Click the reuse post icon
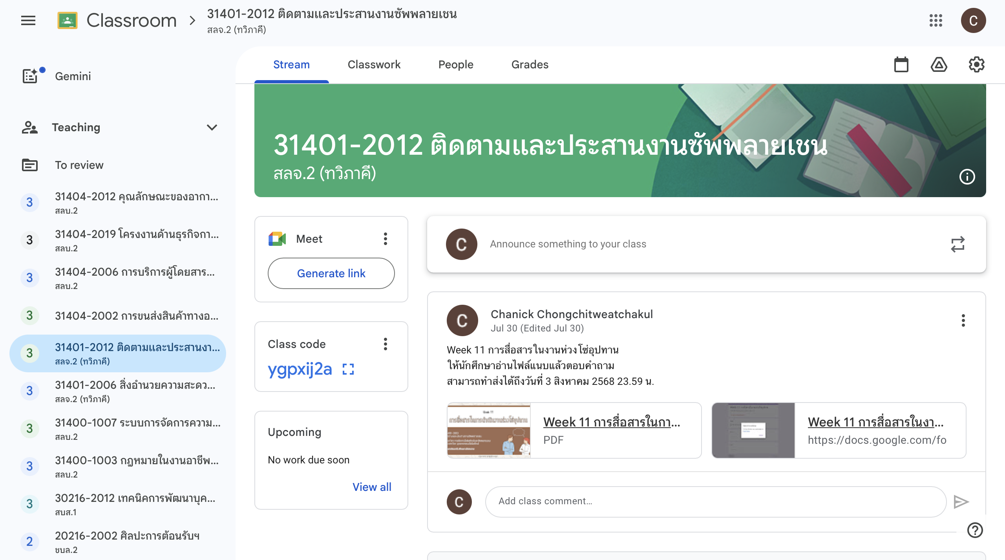1005x560 pixels. pos(957,244)
